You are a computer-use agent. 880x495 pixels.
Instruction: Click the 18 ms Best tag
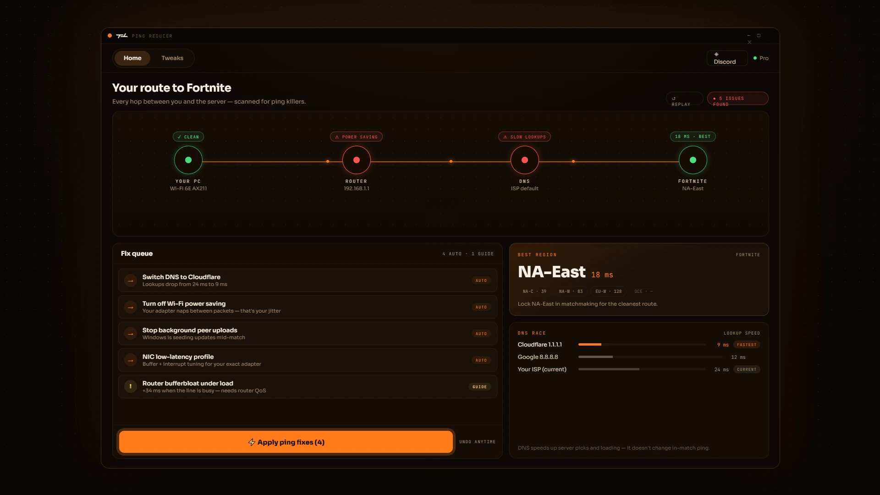693,137
